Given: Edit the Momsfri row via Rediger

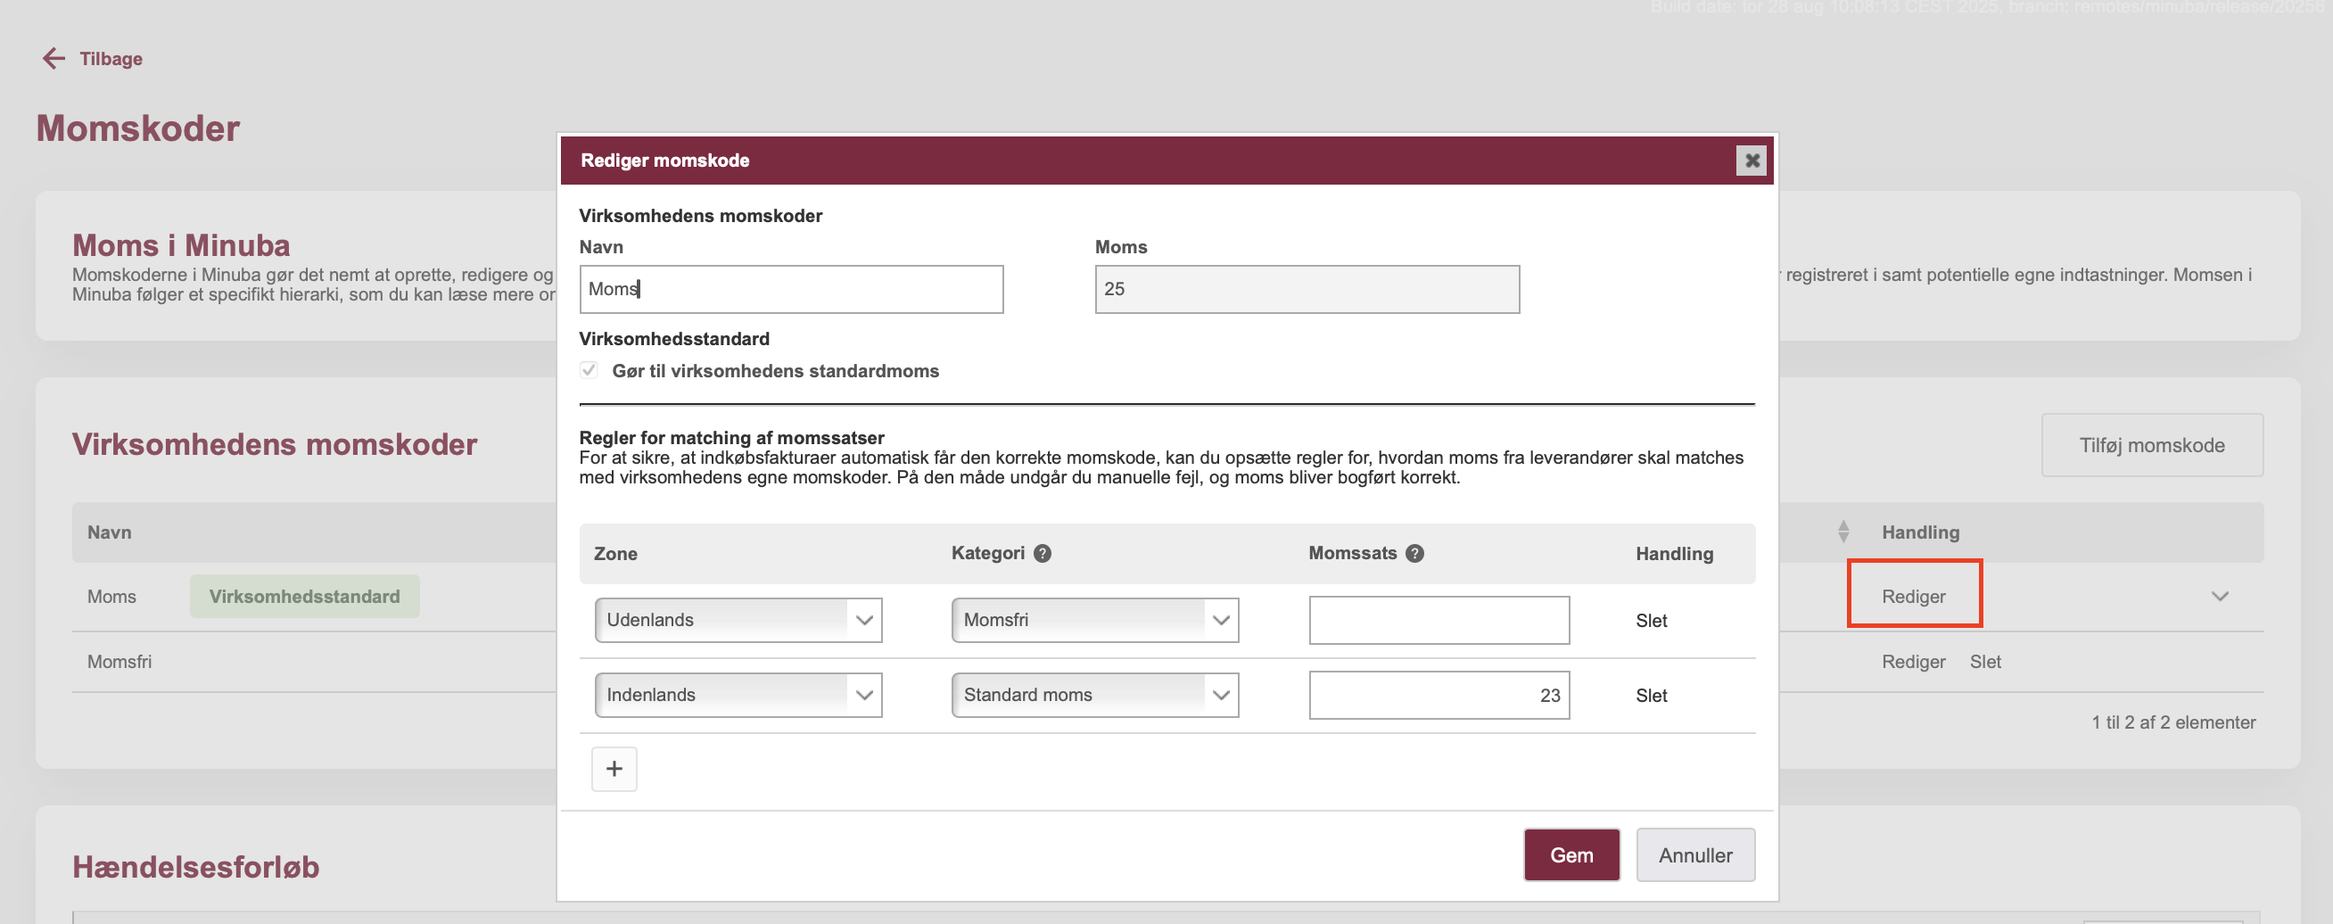Looking at the screenshot, I should tap(1914, 661).
